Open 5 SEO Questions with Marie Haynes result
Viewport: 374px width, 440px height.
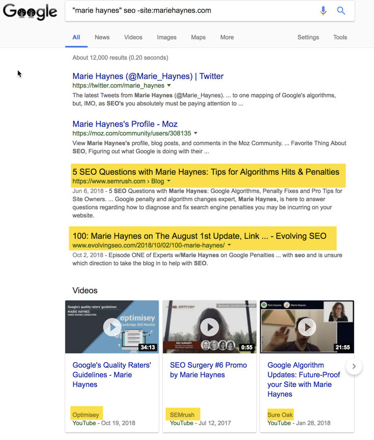[x=206, y=172]
